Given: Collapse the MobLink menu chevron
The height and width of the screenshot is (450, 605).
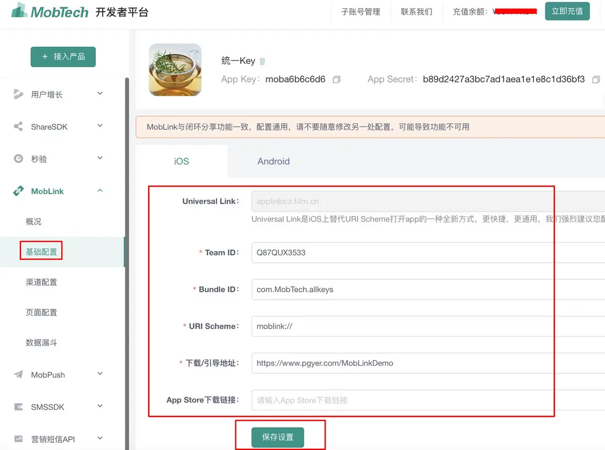Looking at the screenshot, I should 100,191.
